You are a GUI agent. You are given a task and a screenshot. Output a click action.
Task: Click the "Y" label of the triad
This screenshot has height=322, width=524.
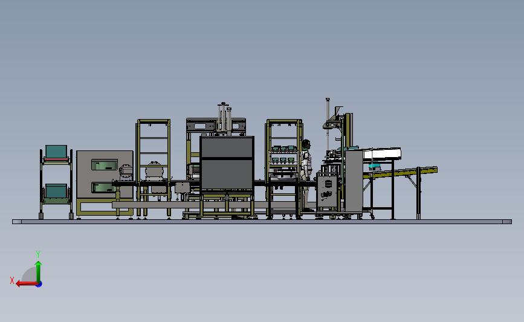(x=38, y=254)
